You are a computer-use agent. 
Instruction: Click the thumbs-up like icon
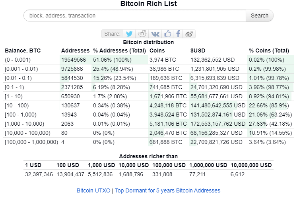point(167,34)
